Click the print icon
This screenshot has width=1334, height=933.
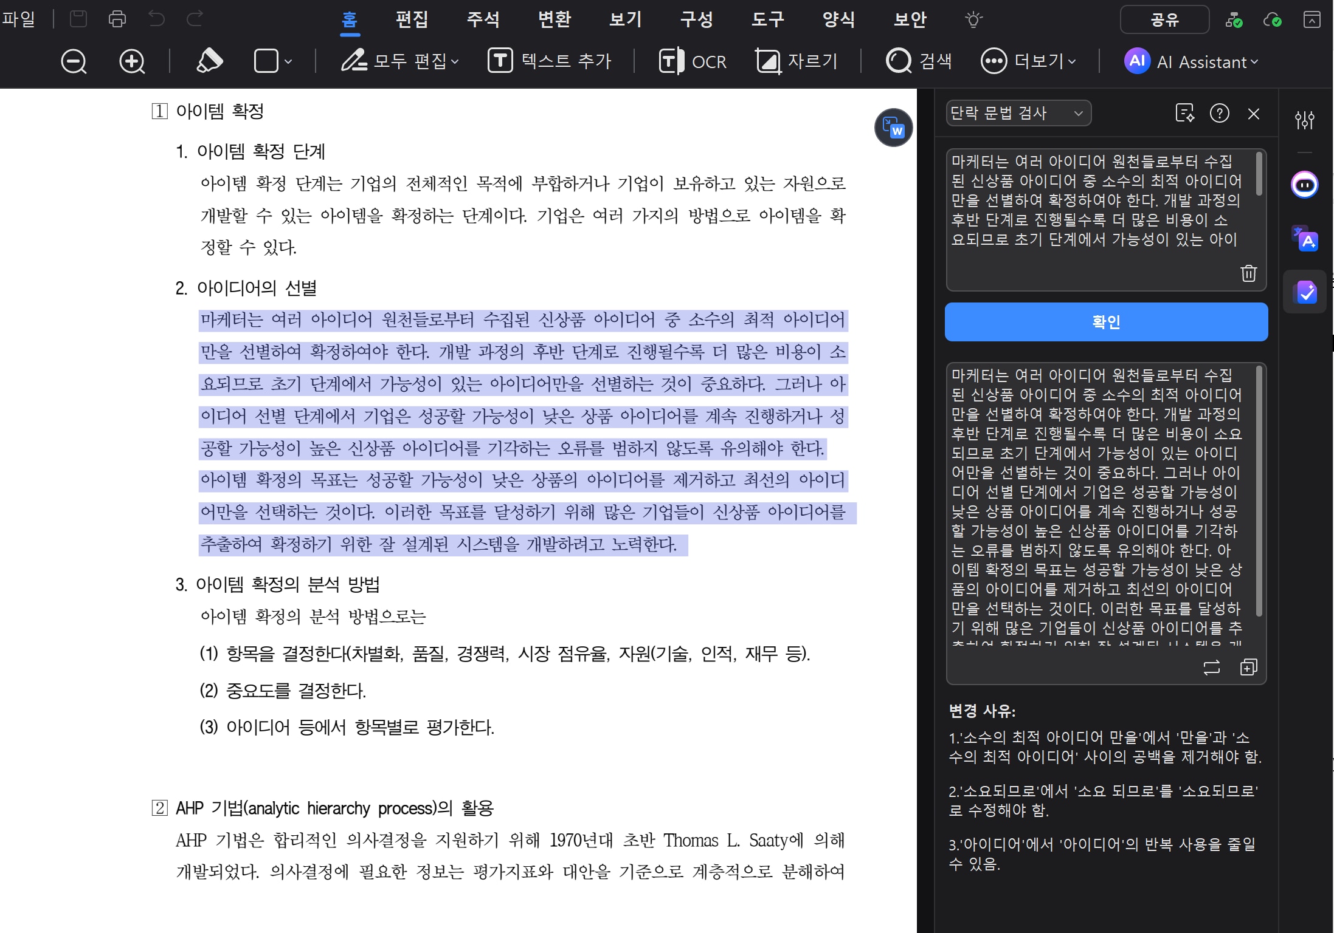[117, 19]
